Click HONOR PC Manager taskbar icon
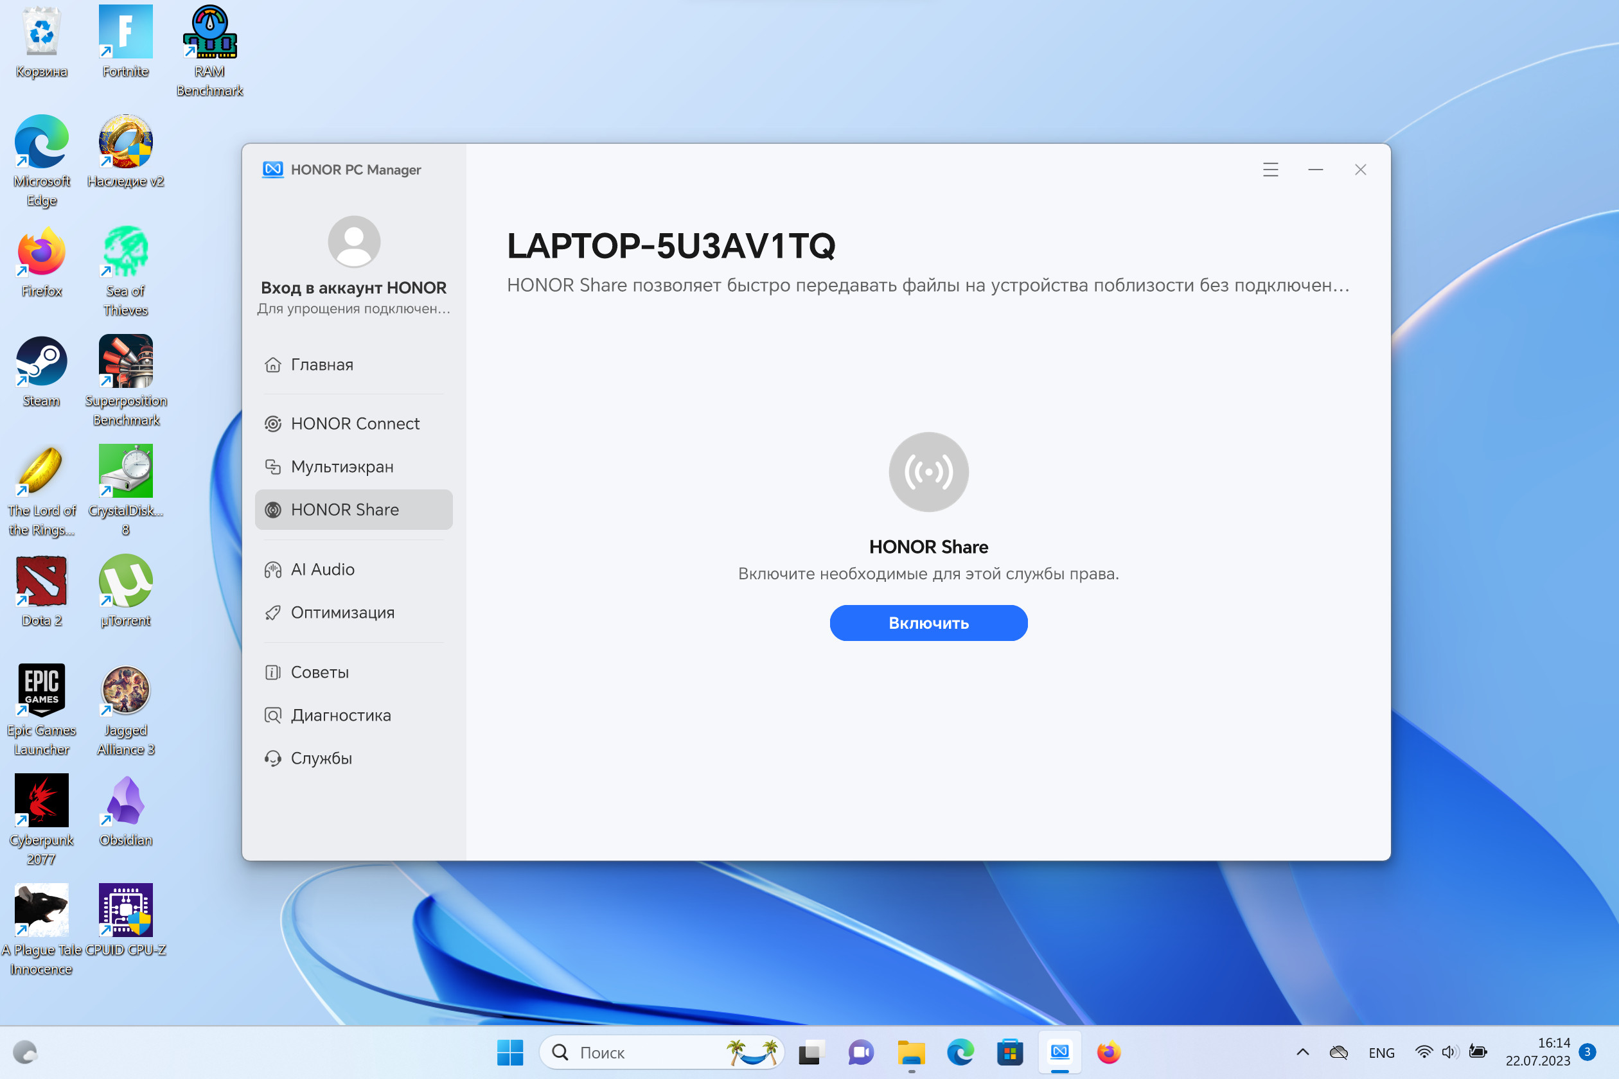The width and height of the screenshot is (1619, 1079). tap(1060, 1052)
